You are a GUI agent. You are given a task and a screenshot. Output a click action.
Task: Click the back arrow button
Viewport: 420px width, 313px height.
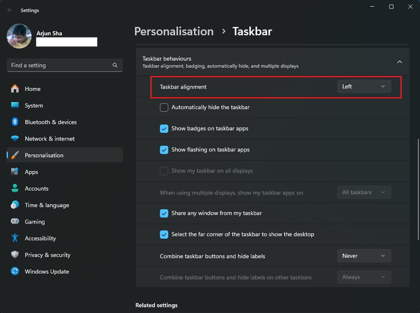(x=9, y=10)
